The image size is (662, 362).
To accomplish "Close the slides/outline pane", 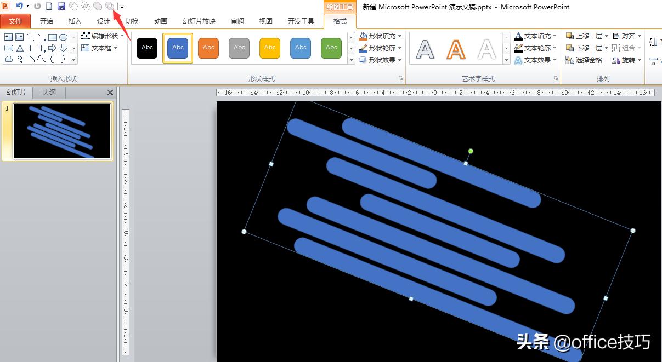I will pos(110,93).
